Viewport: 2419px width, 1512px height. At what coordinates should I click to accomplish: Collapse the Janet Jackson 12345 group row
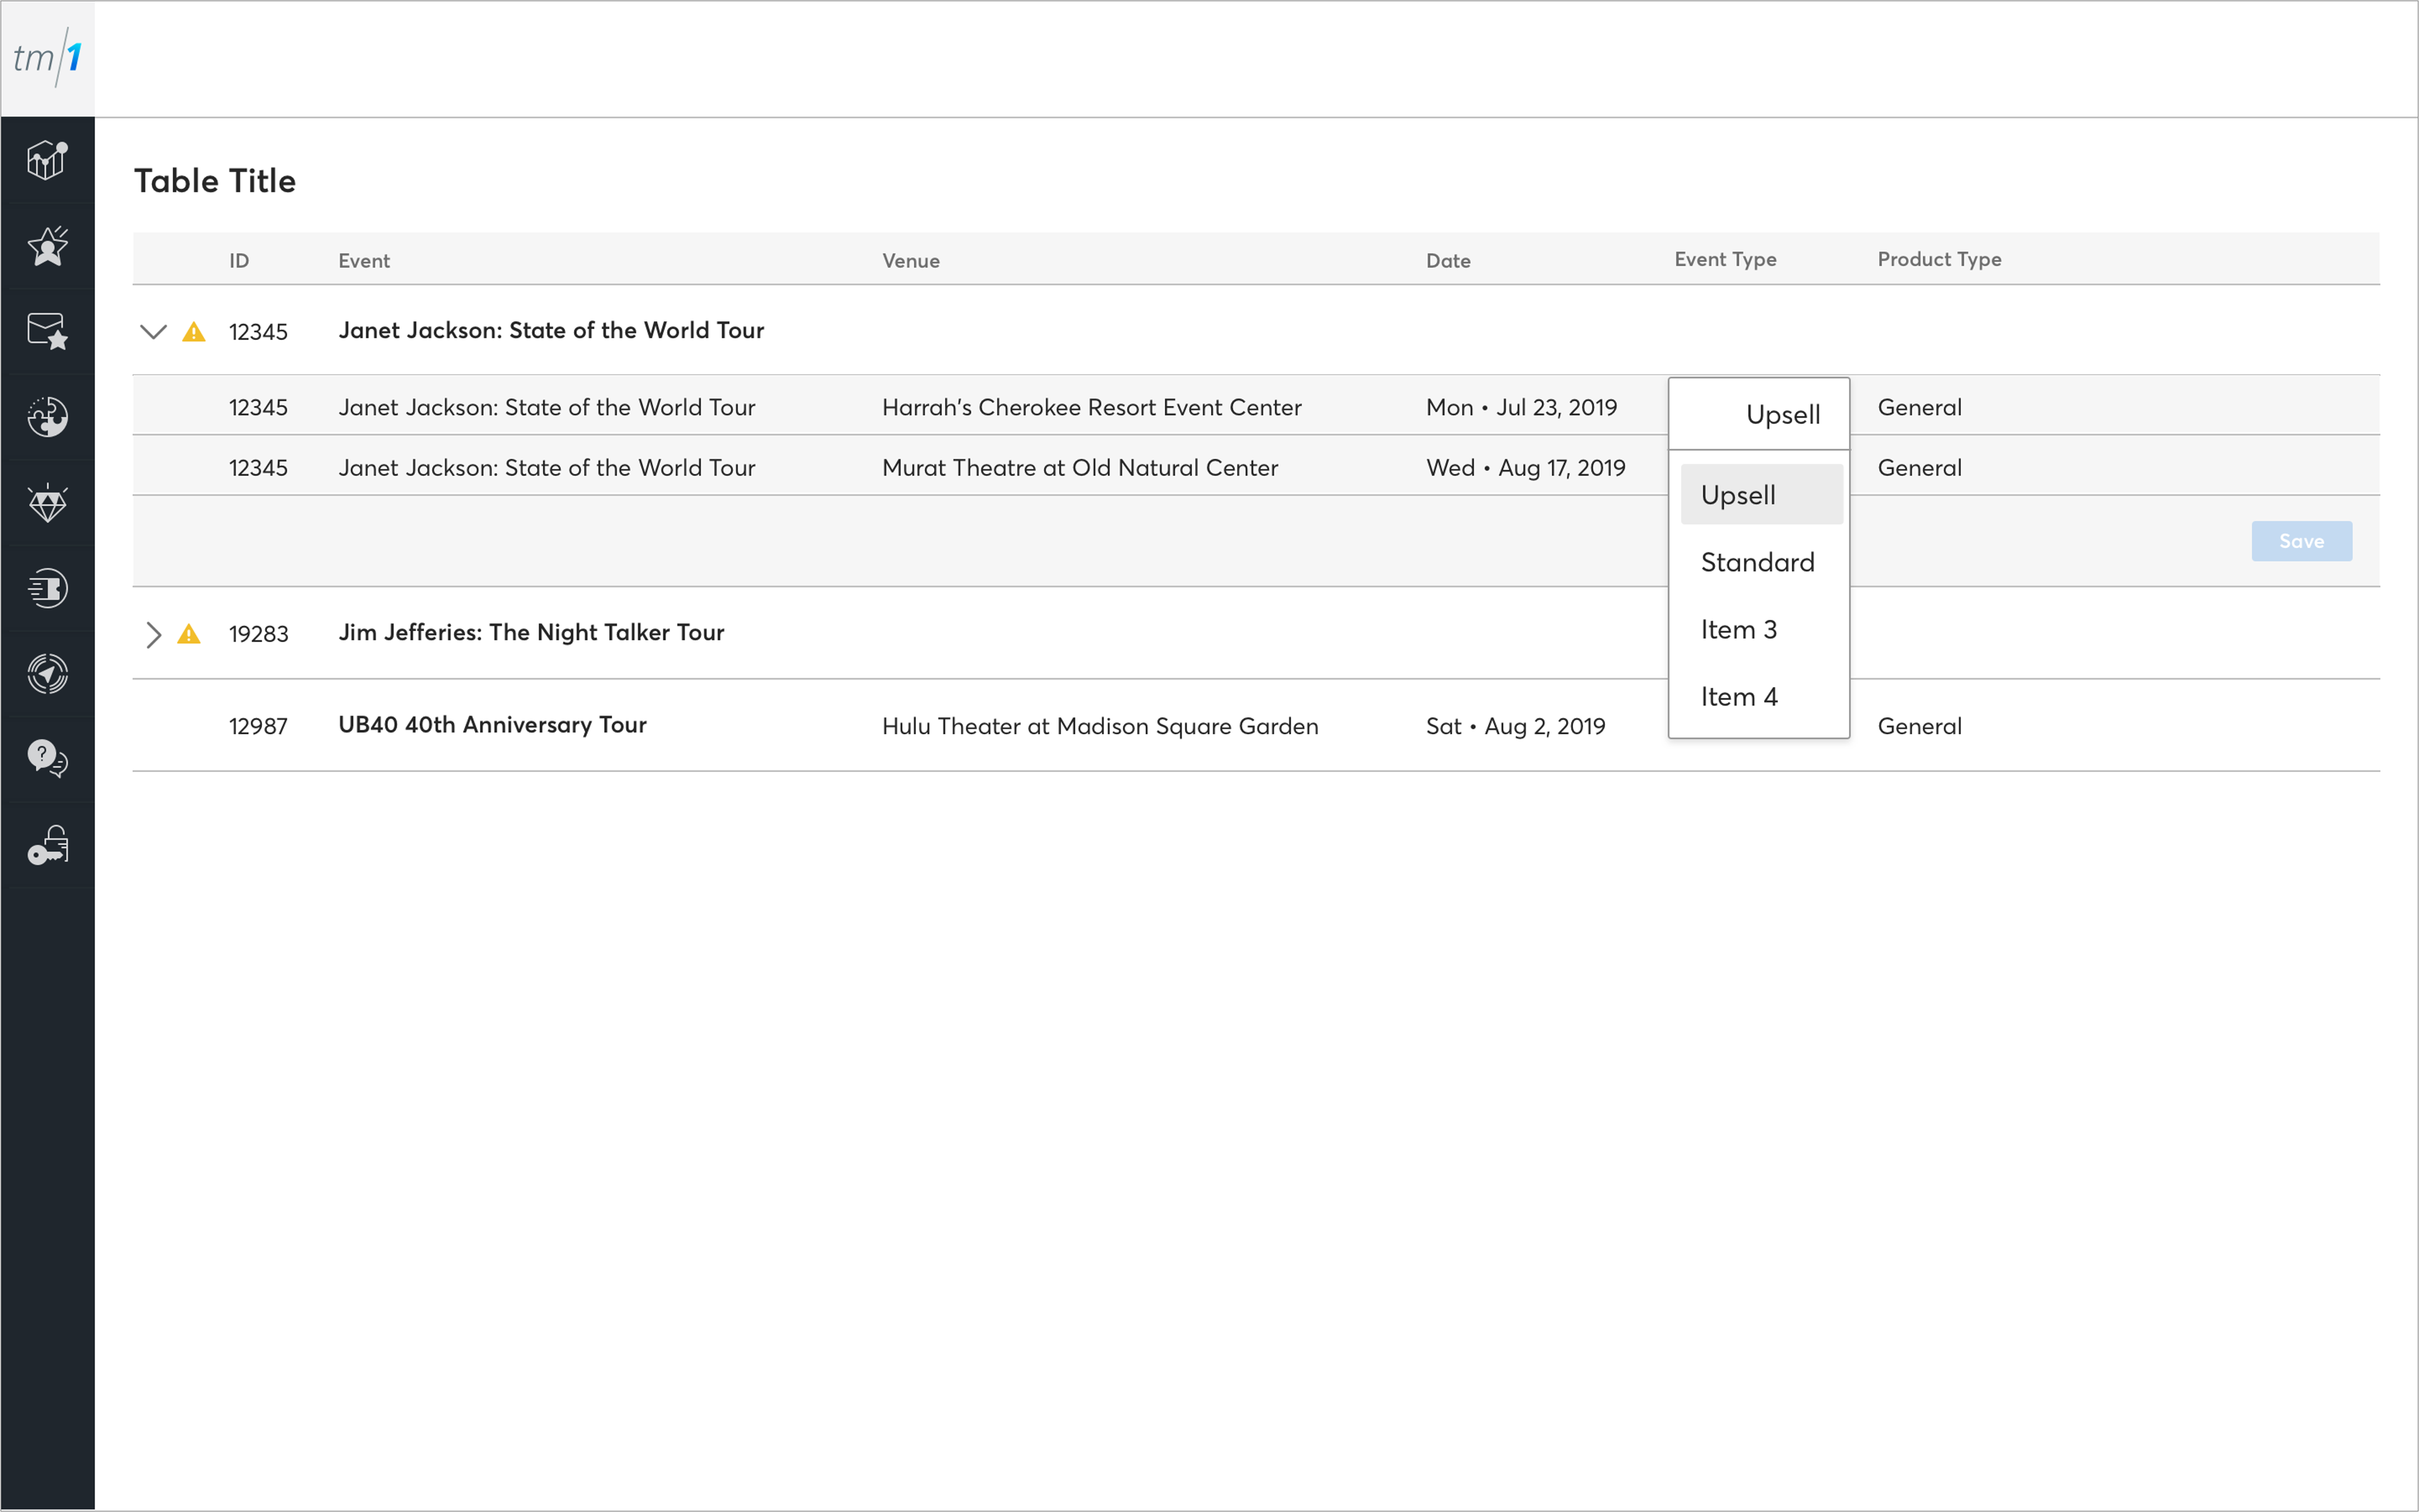(x=153, y=332)
